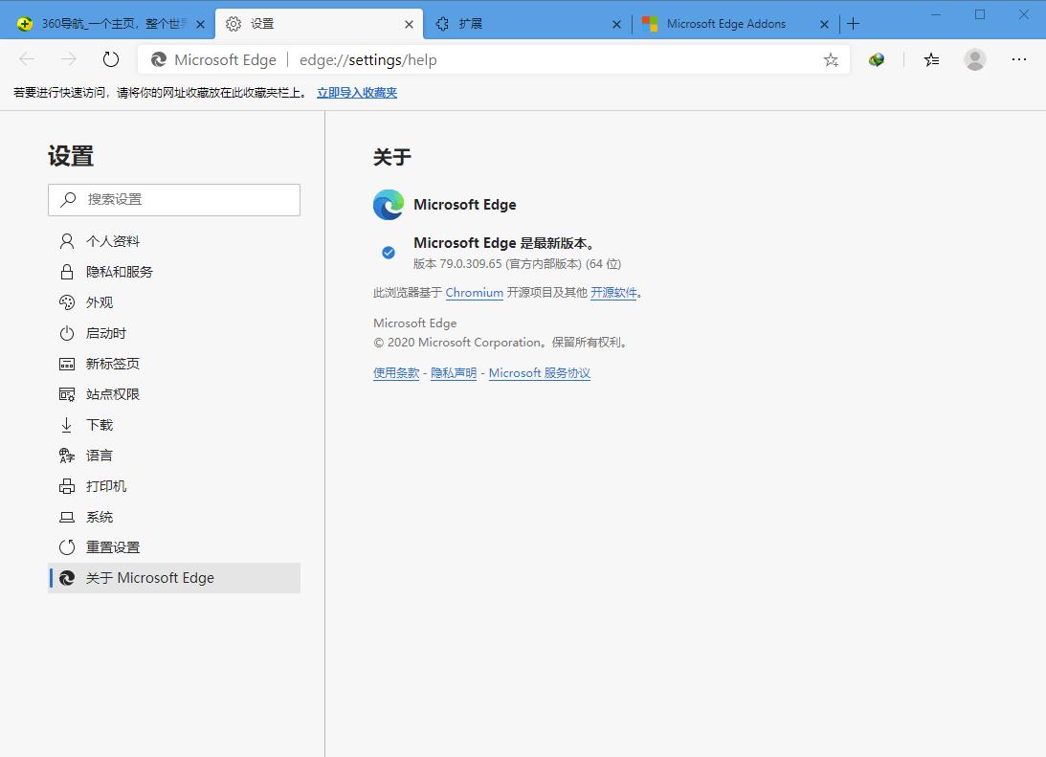The height and width of the screenshot is (757, 1046).
Task: Click the Edge icon in address bar
Action: (x=158, y=60)
